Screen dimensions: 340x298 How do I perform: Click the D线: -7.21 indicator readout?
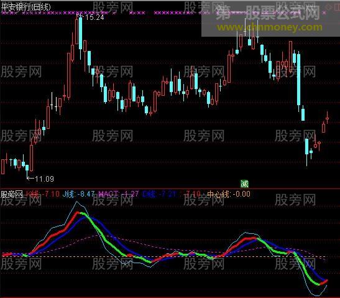coord(159,194)
